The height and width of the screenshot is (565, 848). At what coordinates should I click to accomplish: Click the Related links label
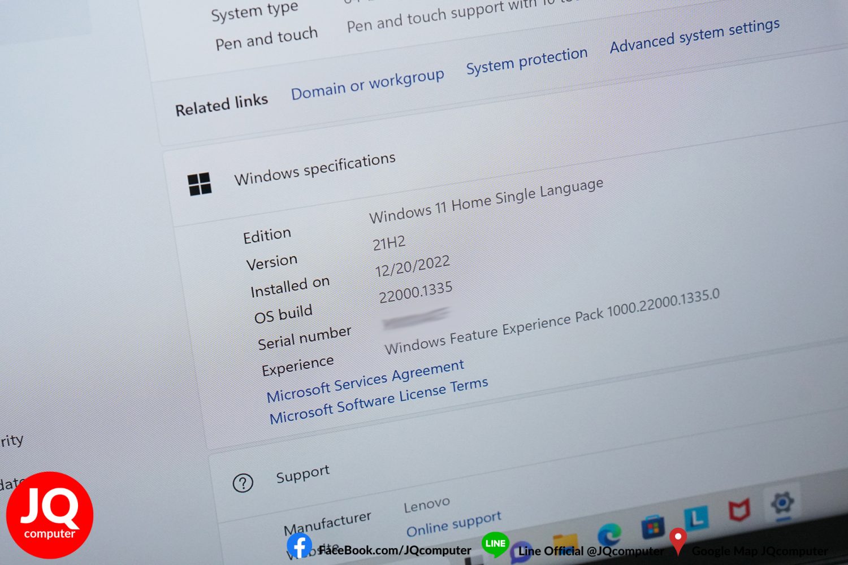tap(222, 105)
